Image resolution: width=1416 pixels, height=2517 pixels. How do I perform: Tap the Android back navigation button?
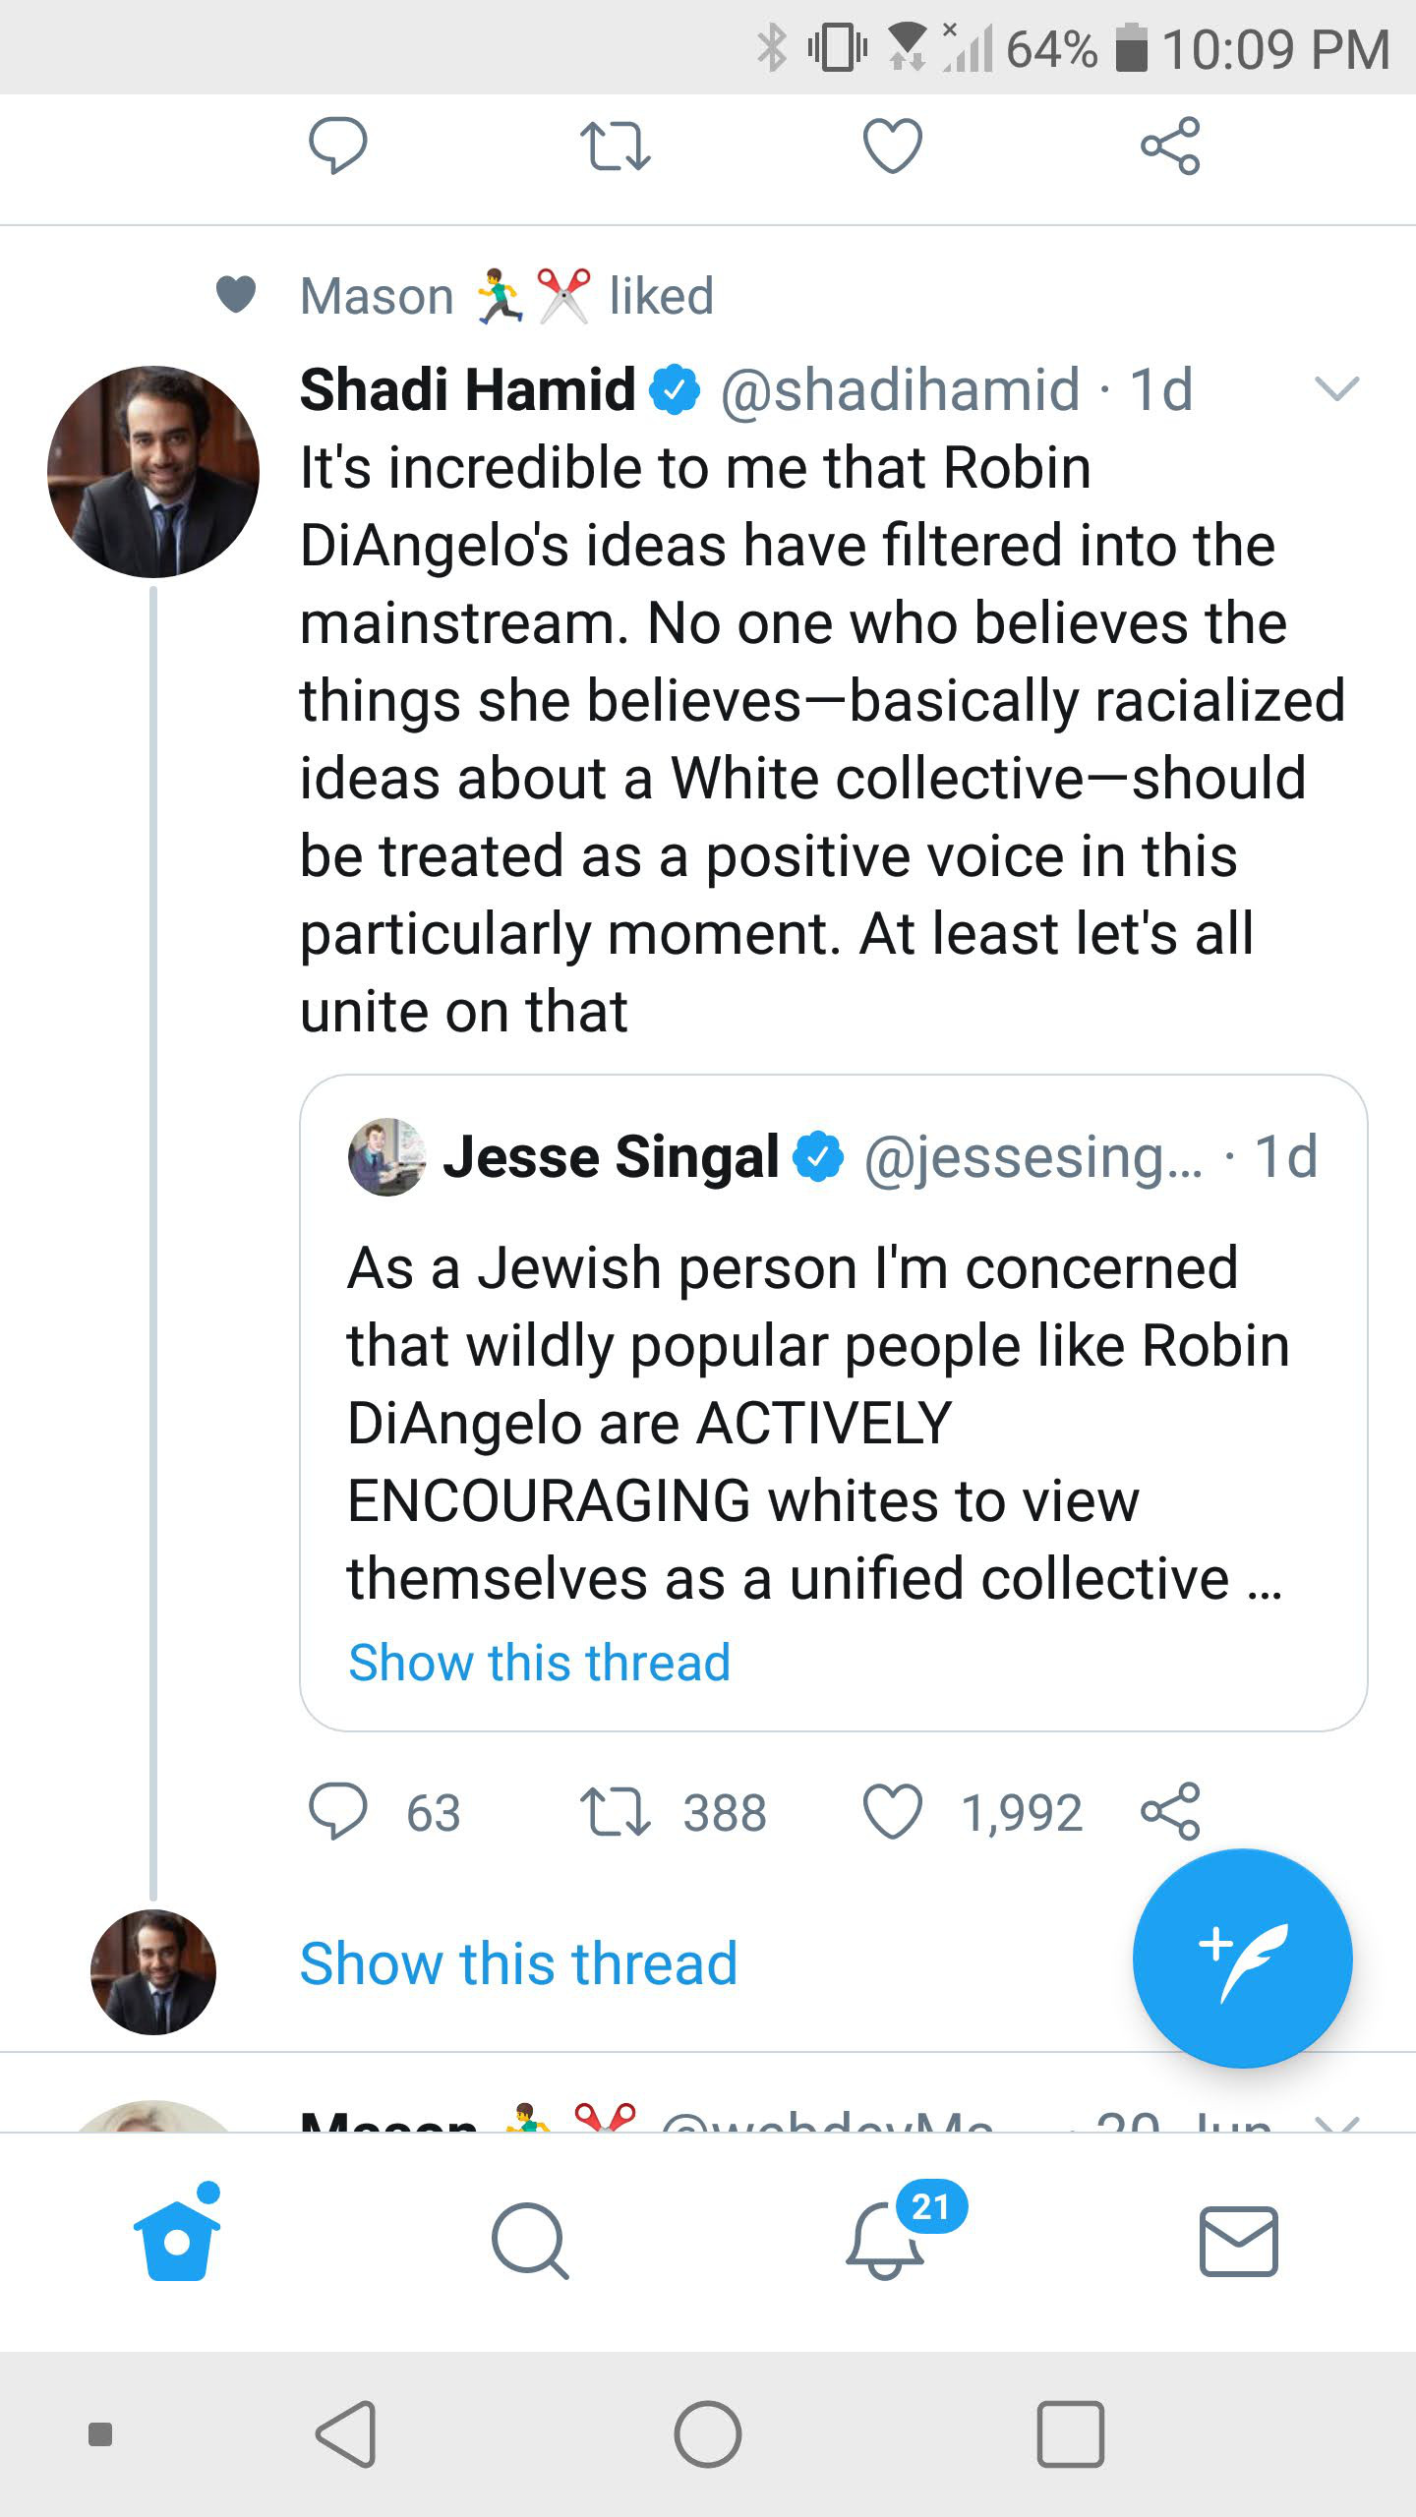tap(346, 2434)
